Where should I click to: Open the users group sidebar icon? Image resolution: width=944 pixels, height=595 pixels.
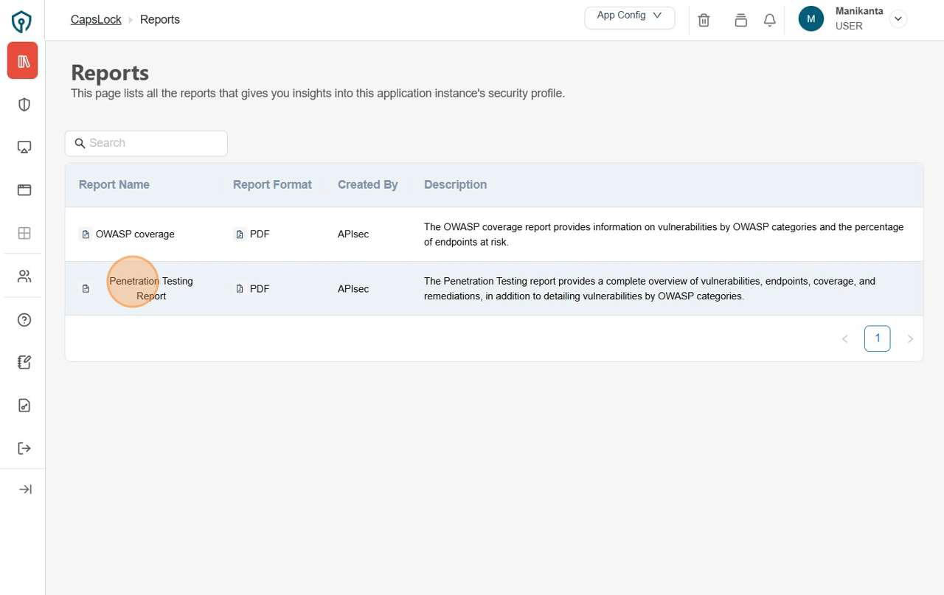coord(24,276)
